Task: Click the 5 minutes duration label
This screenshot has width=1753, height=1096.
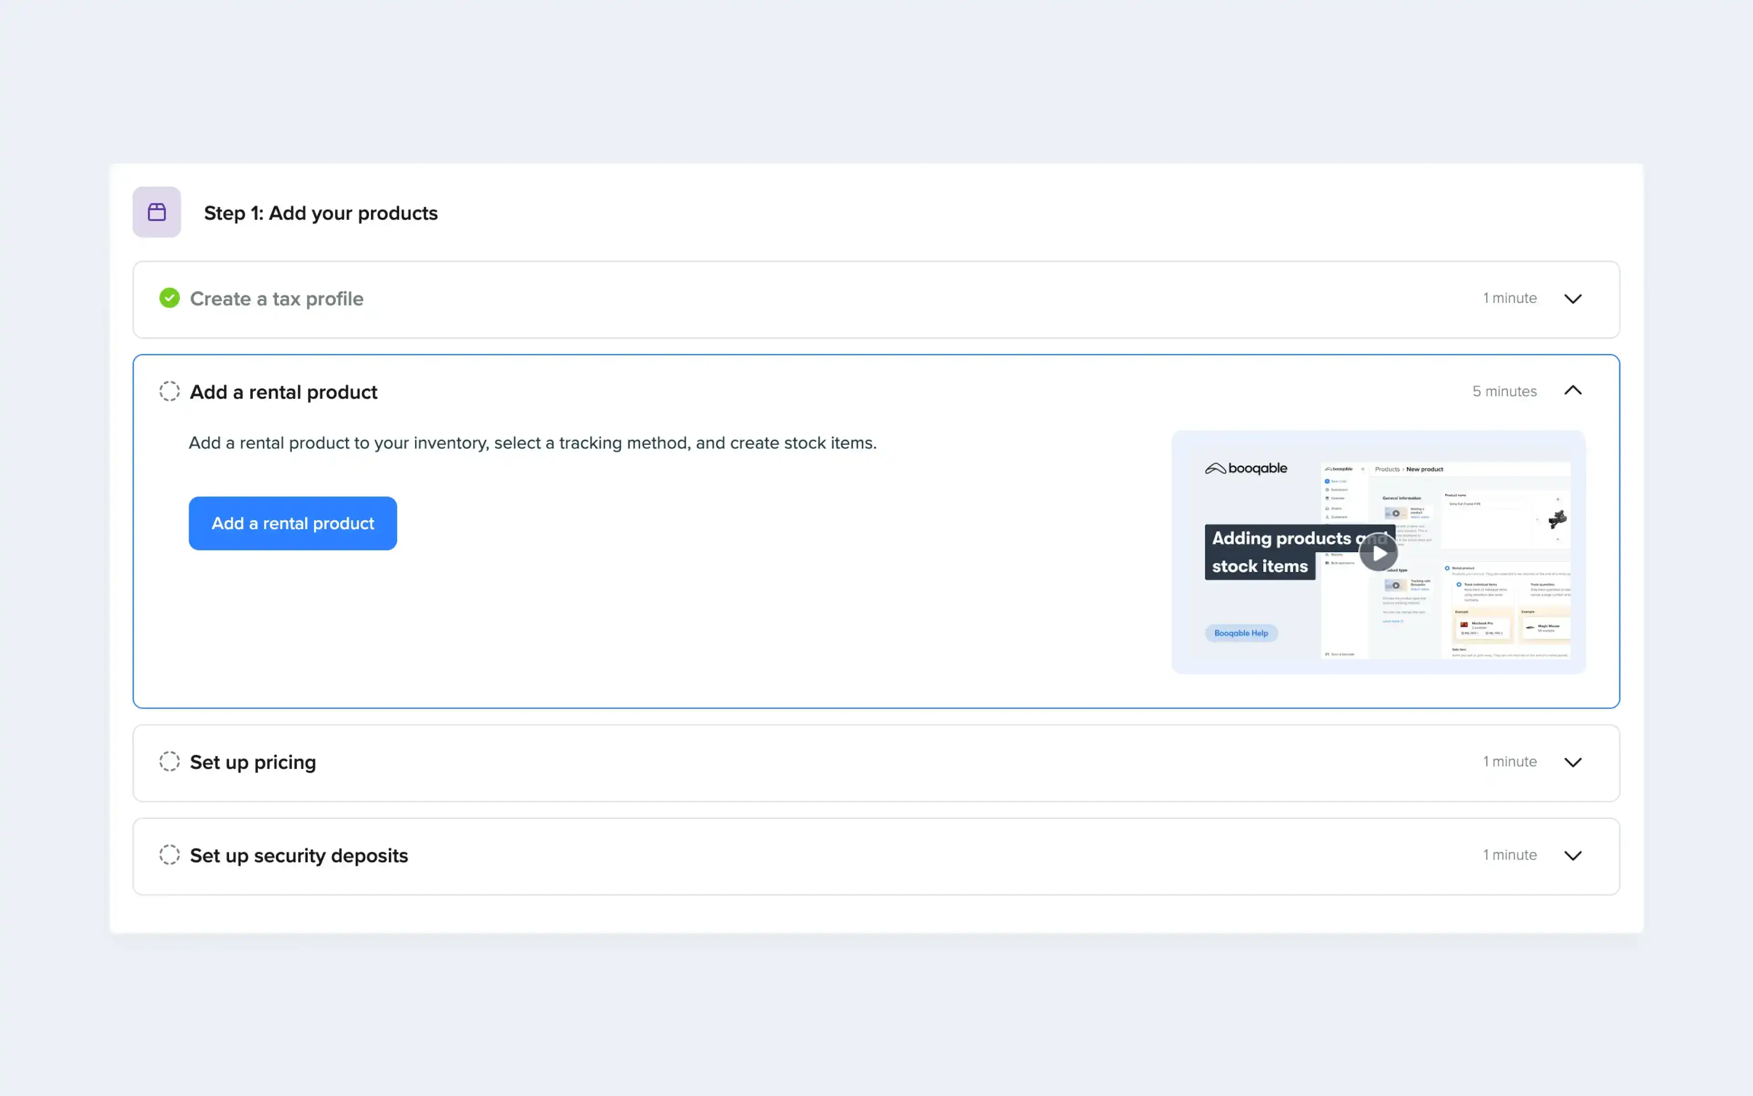Action: point(1504,391)
